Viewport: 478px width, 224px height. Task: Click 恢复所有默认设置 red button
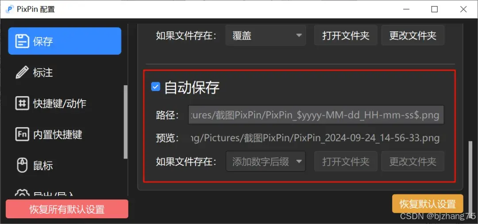tap(67, 209)
